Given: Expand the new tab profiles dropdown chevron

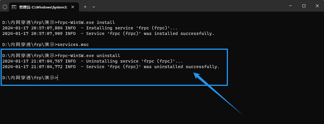Looking at the screenshot, I should [x=94, y=7].
